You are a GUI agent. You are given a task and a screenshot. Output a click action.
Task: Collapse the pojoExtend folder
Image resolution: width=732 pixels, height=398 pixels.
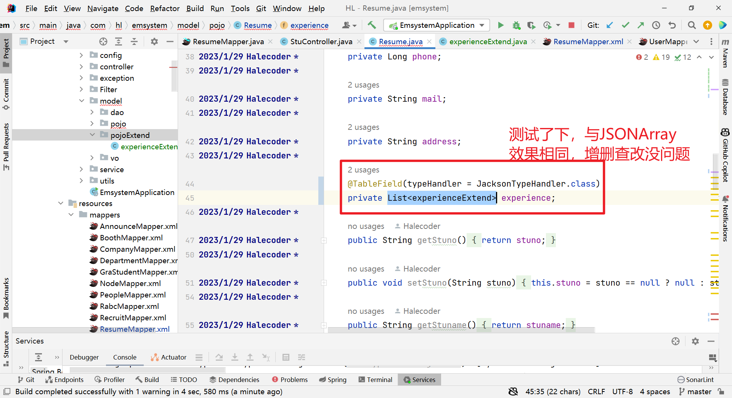point(92,135)
